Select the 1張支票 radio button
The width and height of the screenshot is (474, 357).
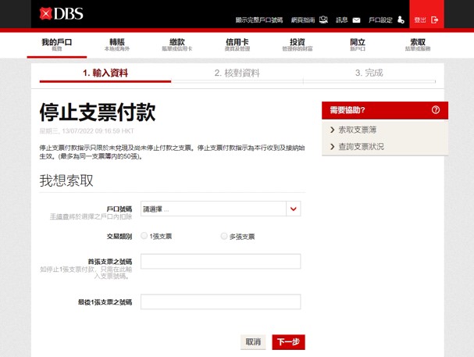[144, 236]
